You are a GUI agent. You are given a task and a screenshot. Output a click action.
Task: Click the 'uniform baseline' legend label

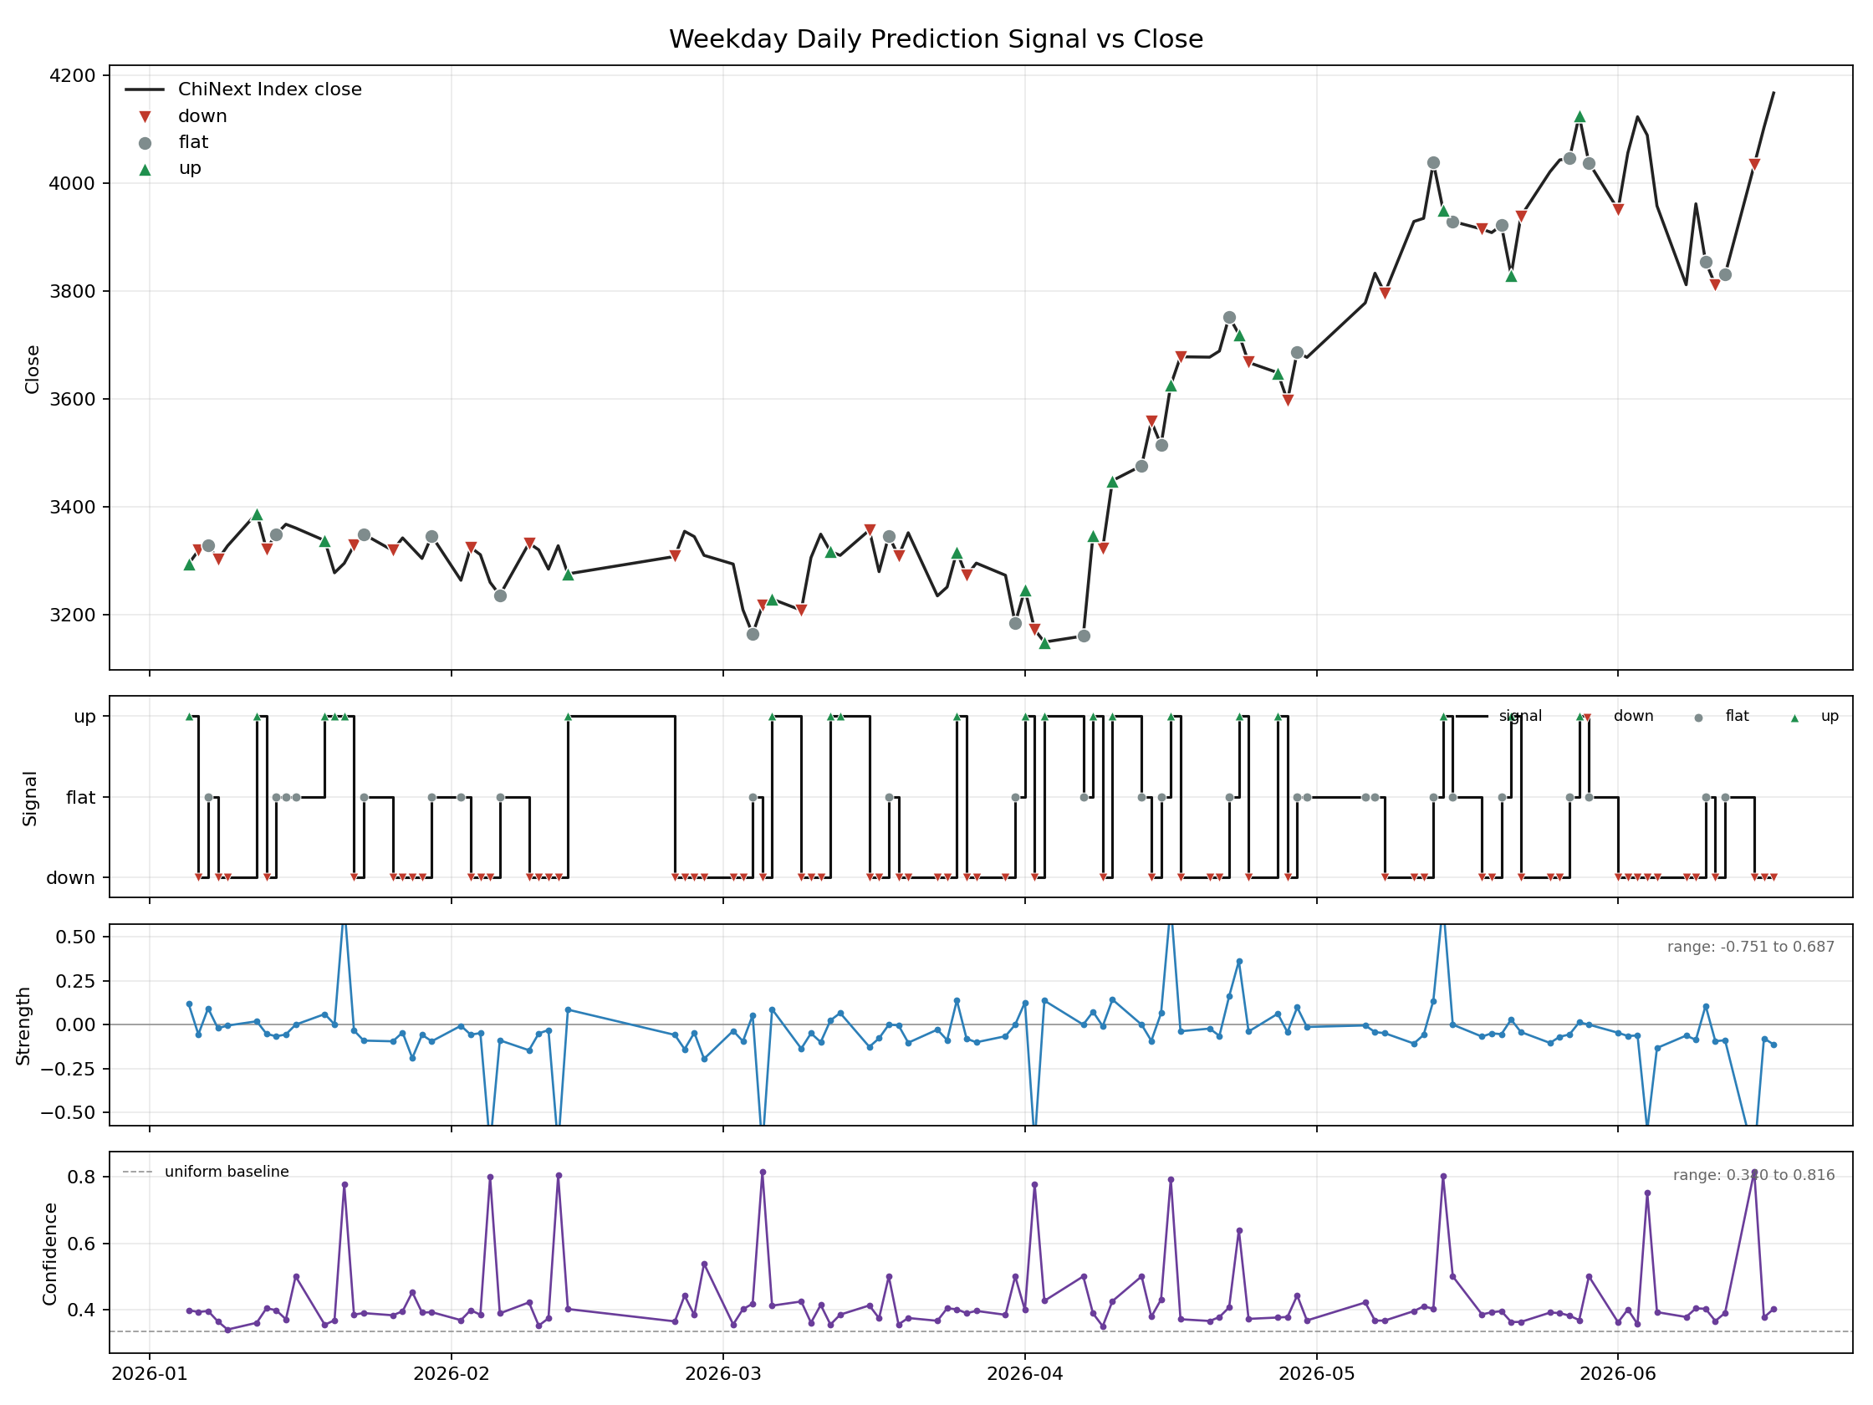point(227,1173)
